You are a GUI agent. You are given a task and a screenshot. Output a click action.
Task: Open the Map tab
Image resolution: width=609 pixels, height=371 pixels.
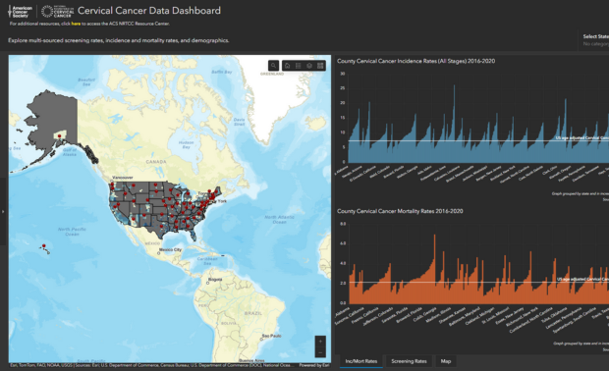[446, 361]
